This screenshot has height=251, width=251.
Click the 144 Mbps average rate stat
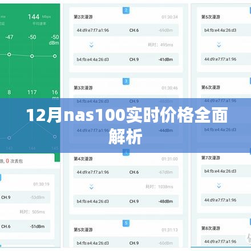39,19
